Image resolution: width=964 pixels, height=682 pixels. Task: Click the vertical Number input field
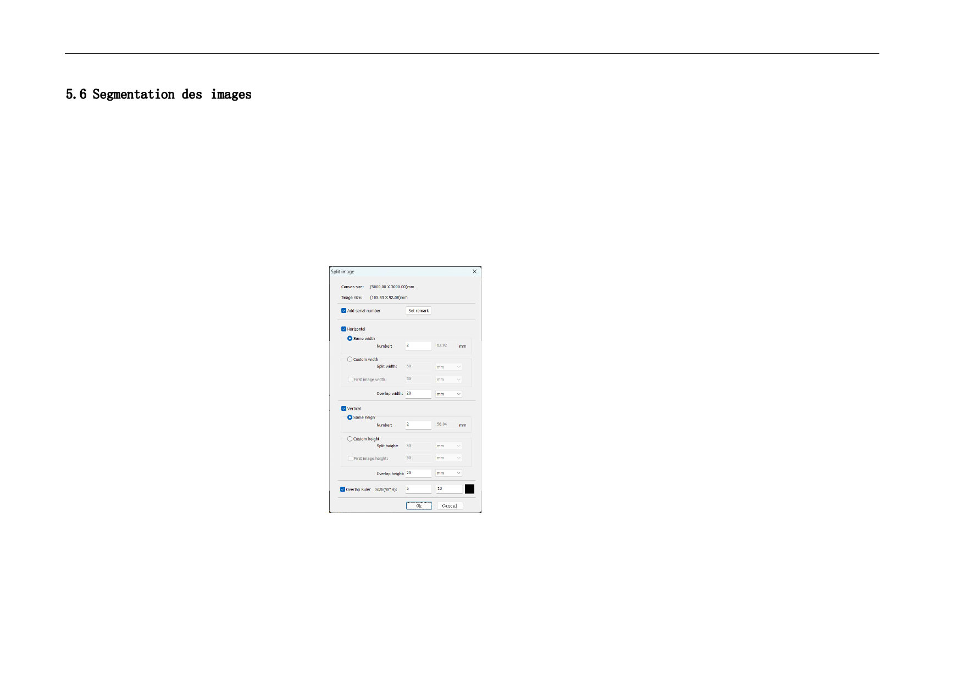[418, 425]
